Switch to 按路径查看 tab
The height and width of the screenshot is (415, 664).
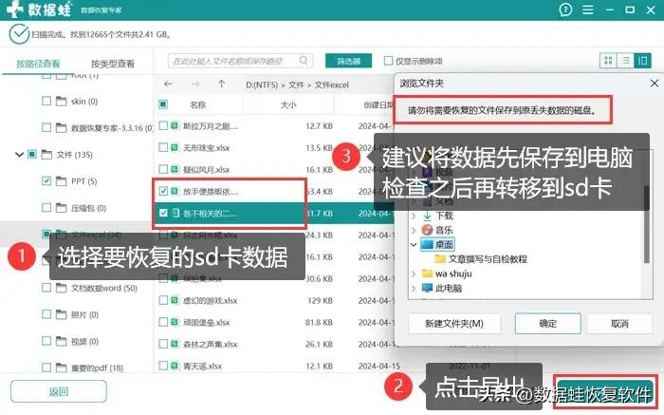38,64
